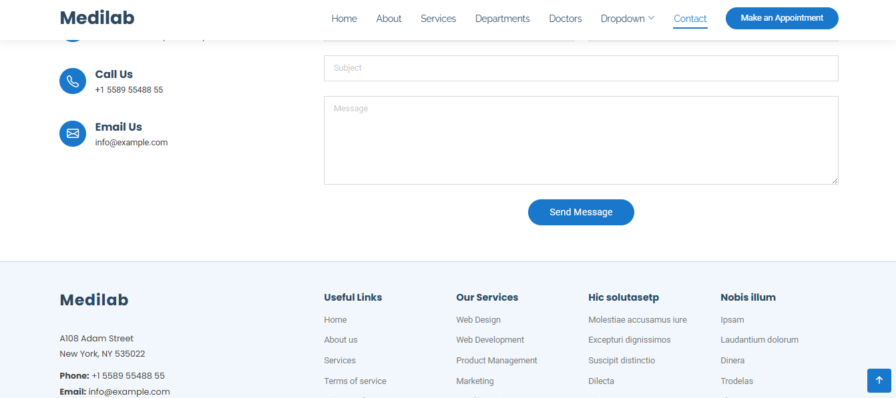The height and width of the screenshot is (398, 896).
Task: Expand the Dropdown menu chevron
Action: (x=651, y=18)
